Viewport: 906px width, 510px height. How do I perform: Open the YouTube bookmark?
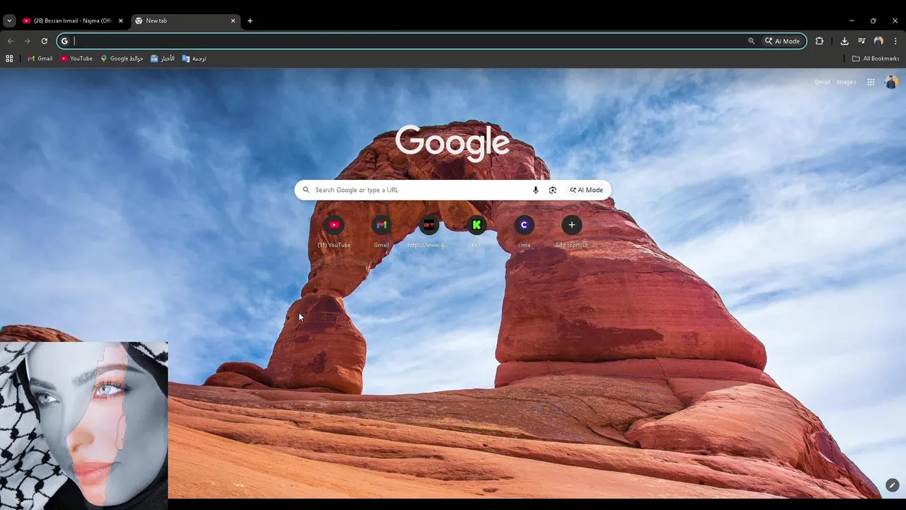pyautogui.click(x=76, y=59)
